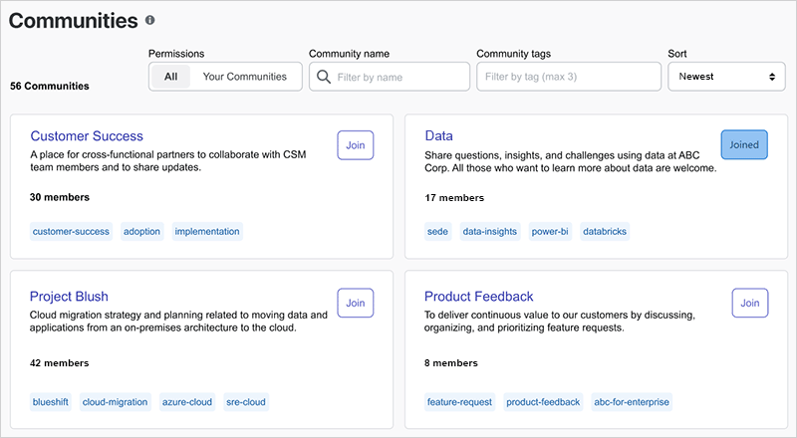Open the Project Blush community title

coord(69,297)
